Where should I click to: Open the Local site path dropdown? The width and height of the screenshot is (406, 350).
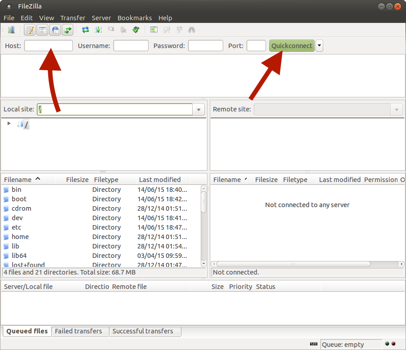coord(198,109)
